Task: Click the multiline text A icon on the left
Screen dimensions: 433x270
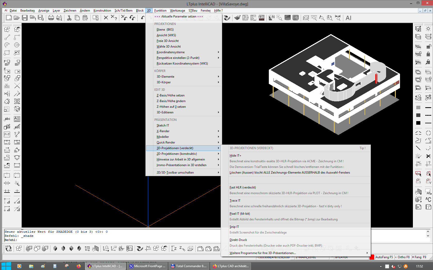Action: click(17, 119)
